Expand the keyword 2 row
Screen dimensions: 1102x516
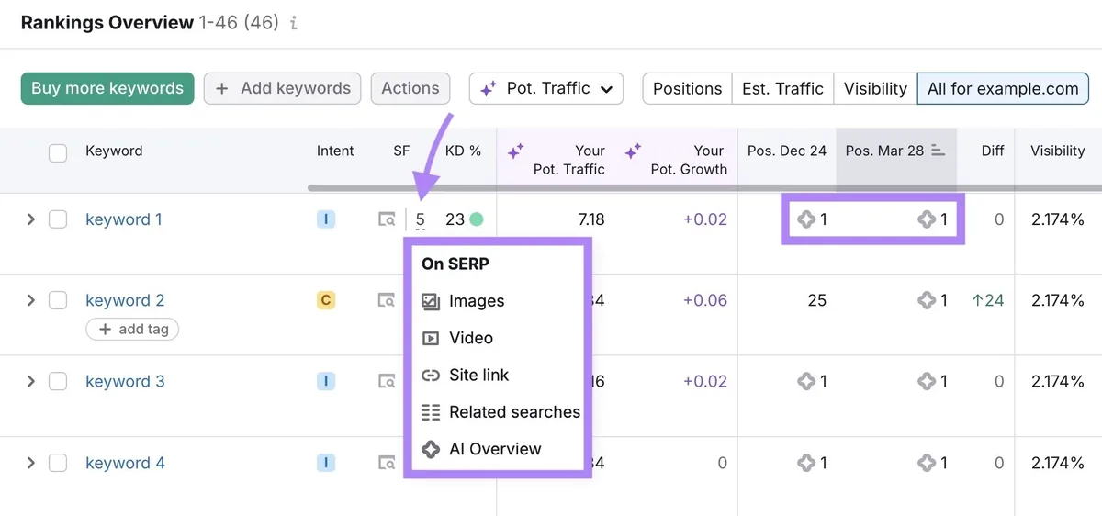pos(30,300)
